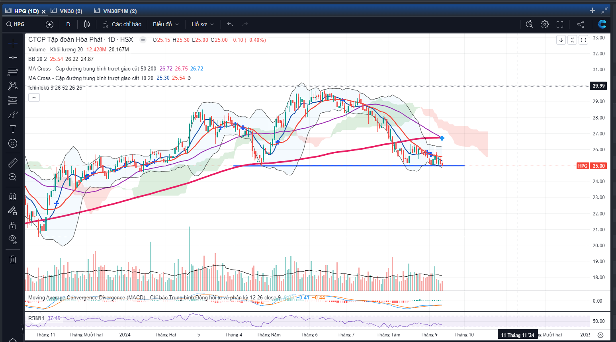Select the MA Cross 10 20 legend
The height and width of the screenshot is (342, 616).
pos(91,78)
